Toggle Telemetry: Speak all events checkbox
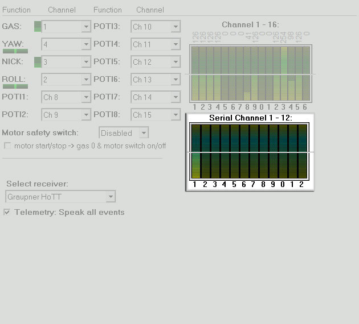 tap(7, 212)
